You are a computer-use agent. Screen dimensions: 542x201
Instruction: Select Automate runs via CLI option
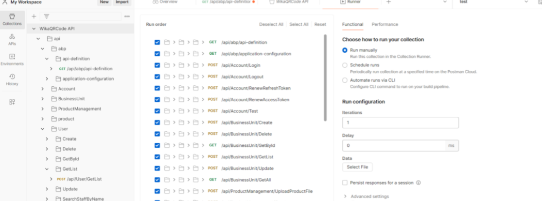(345, 80)
